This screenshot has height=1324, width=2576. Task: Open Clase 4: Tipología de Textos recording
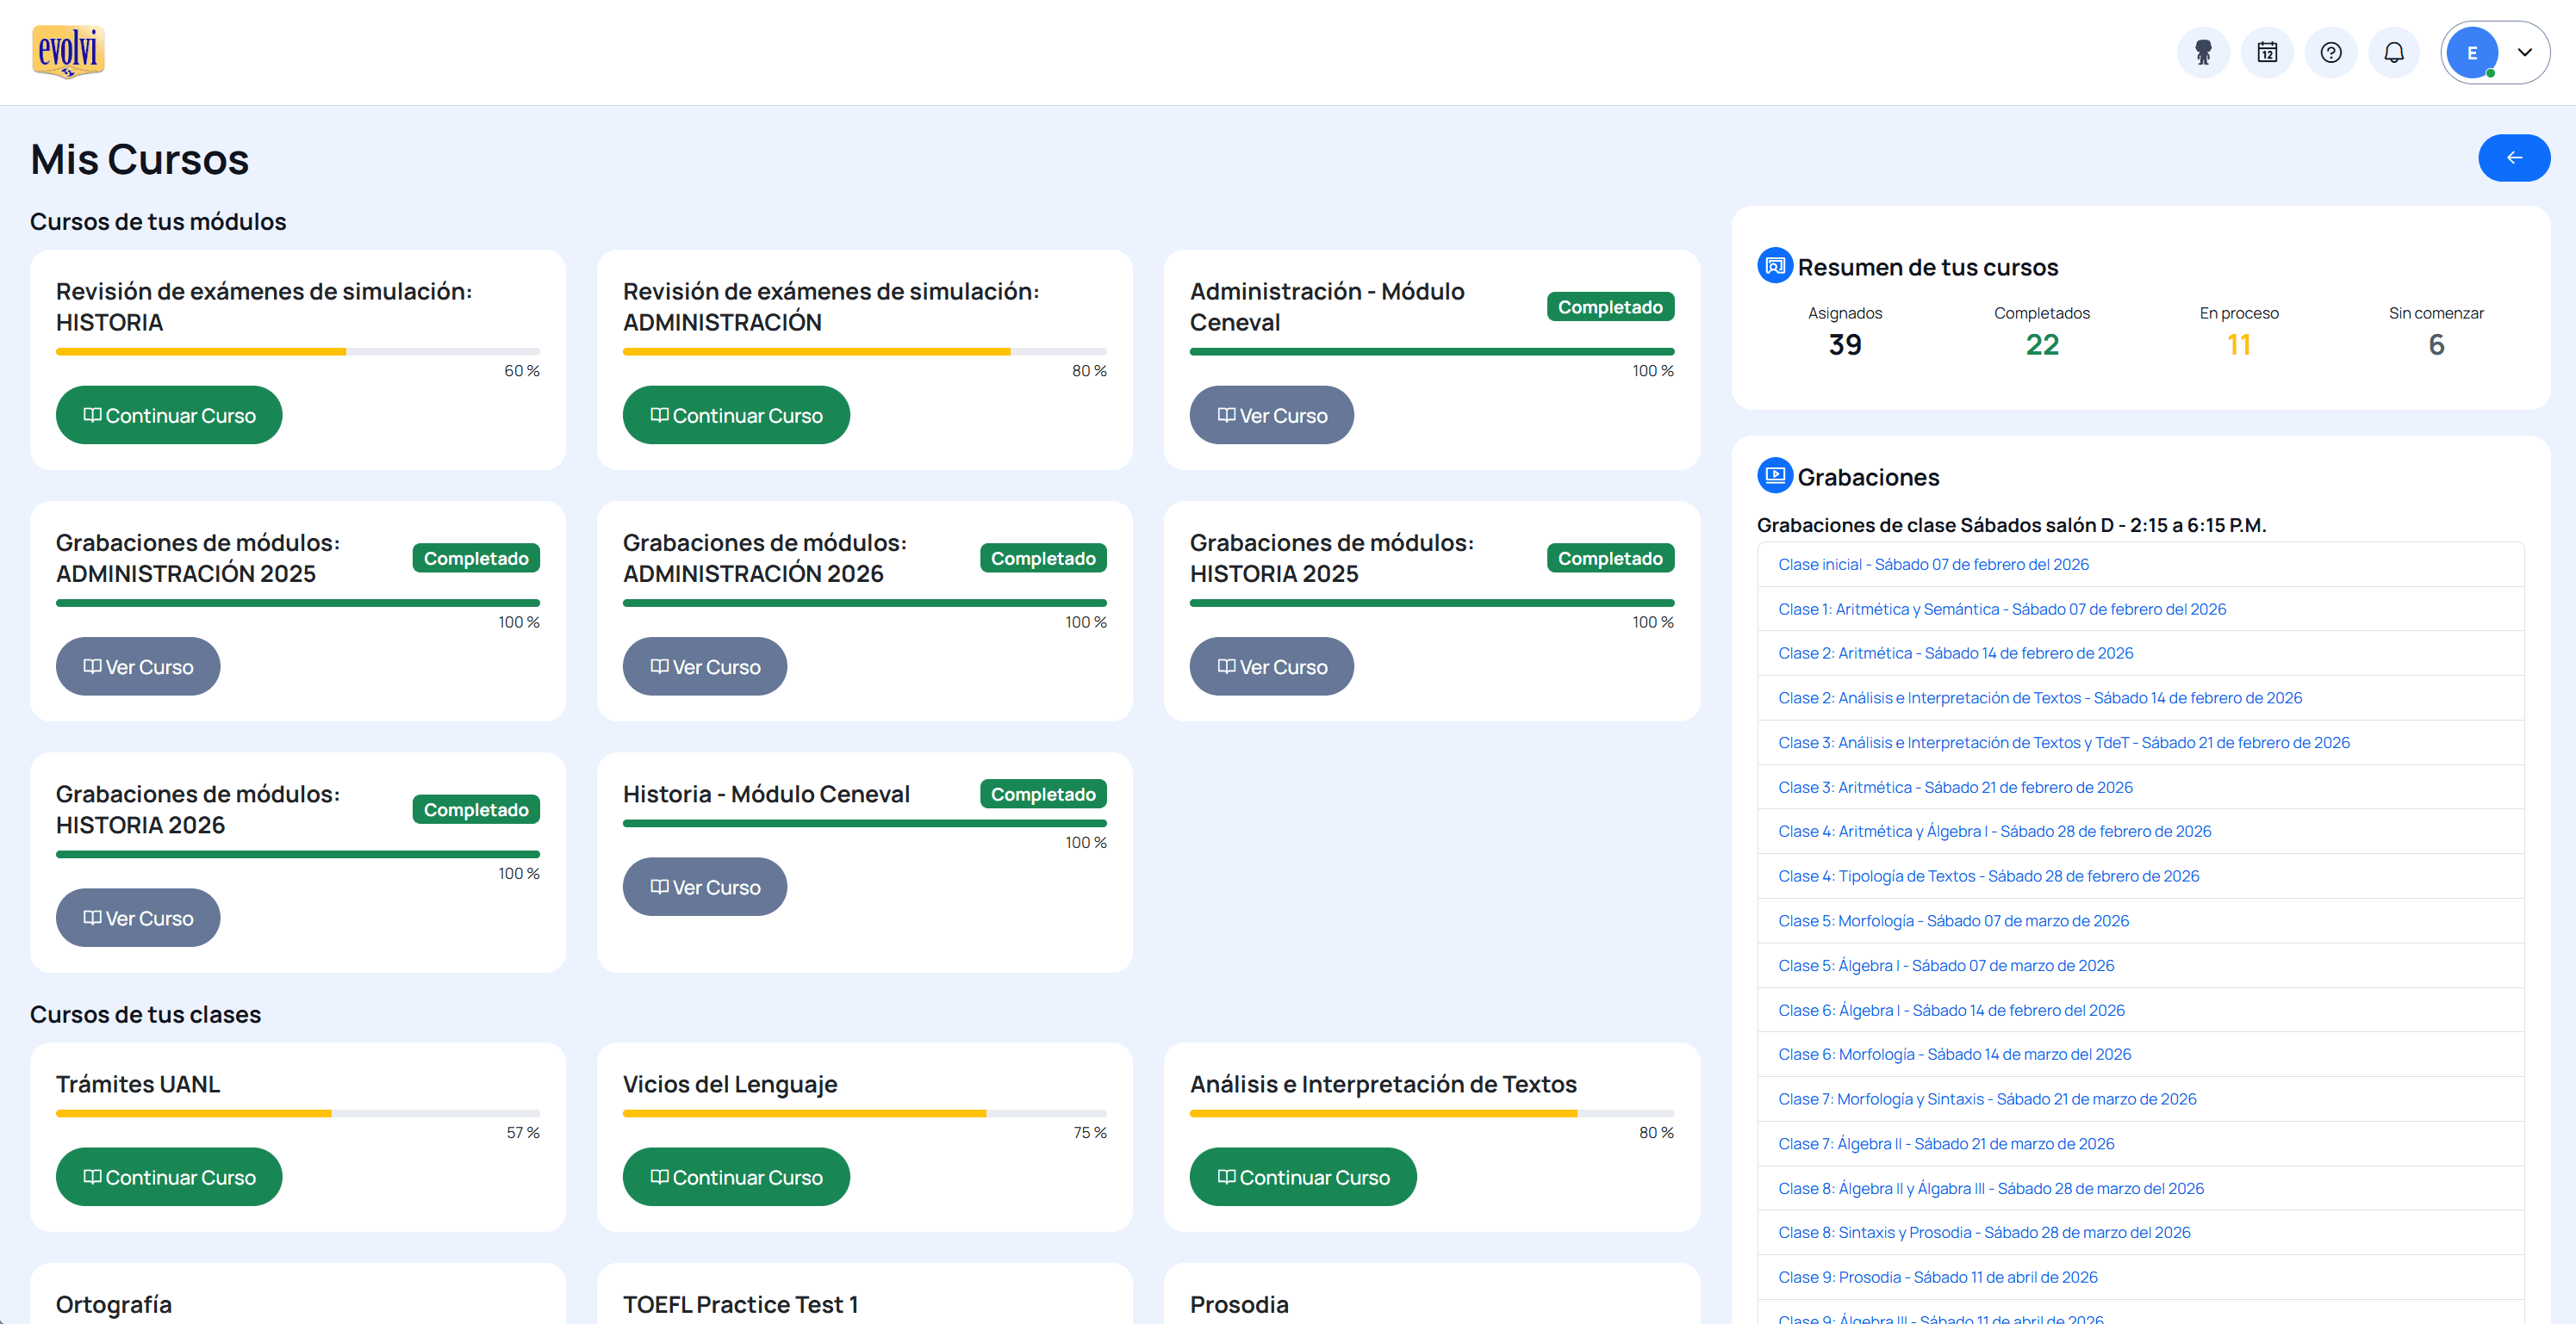1988,876
